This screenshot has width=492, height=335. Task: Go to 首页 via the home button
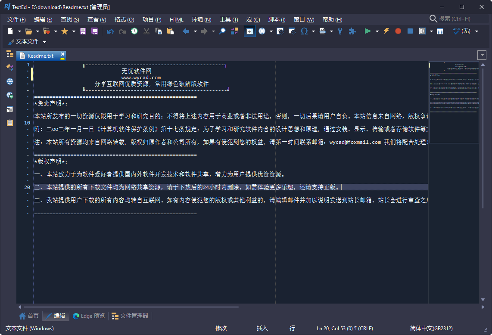click(x=28, y=316)
